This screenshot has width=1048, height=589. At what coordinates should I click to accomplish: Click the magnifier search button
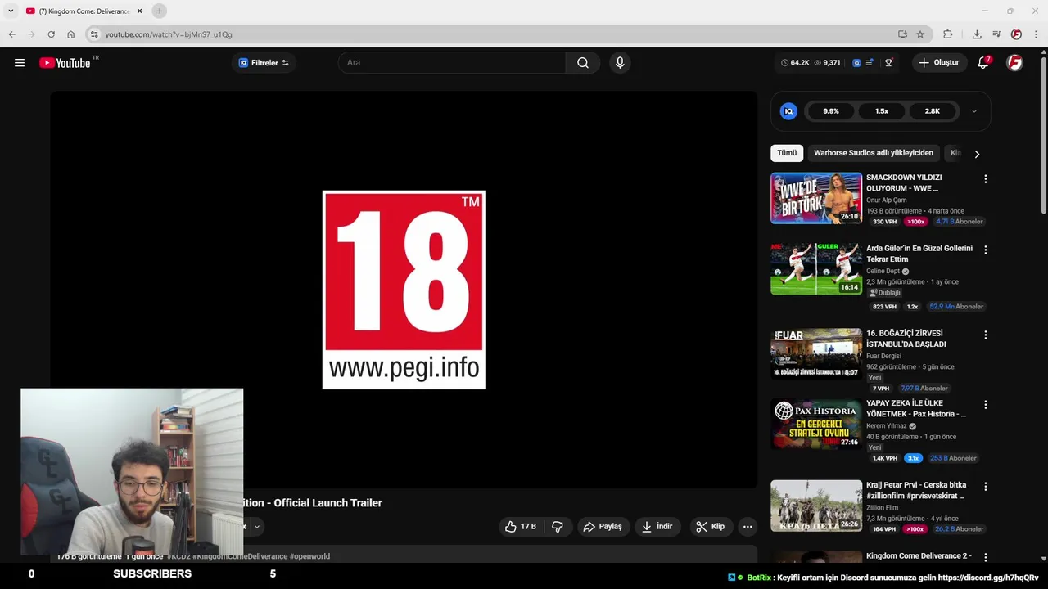point(582,63)
